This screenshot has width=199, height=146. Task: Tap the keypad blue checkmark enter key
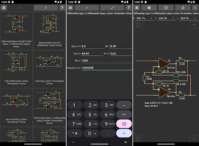124,133
